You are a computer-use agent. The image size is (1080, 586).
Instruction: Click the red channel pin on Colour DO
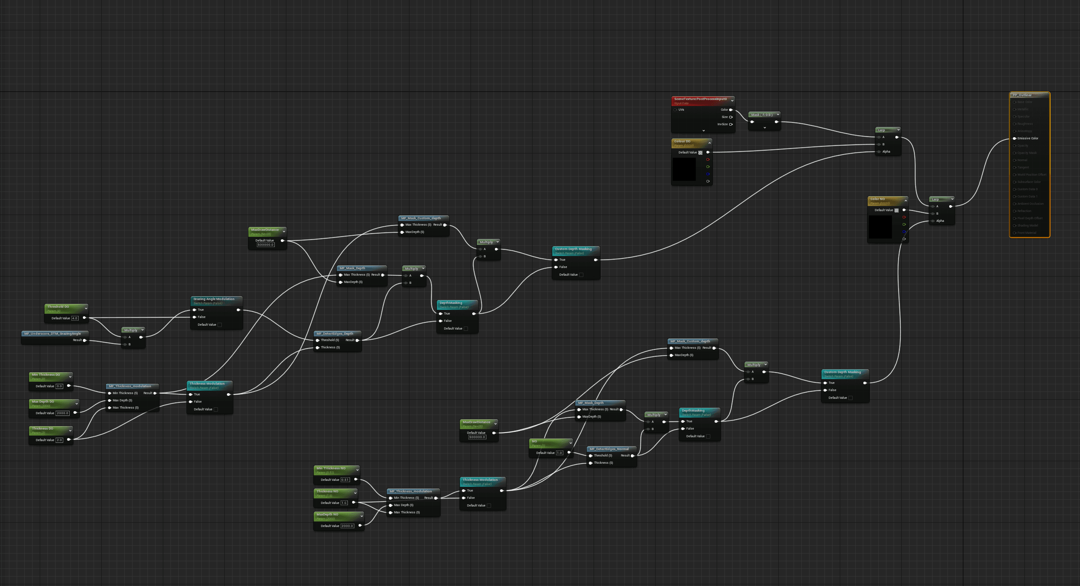(708, 159)
